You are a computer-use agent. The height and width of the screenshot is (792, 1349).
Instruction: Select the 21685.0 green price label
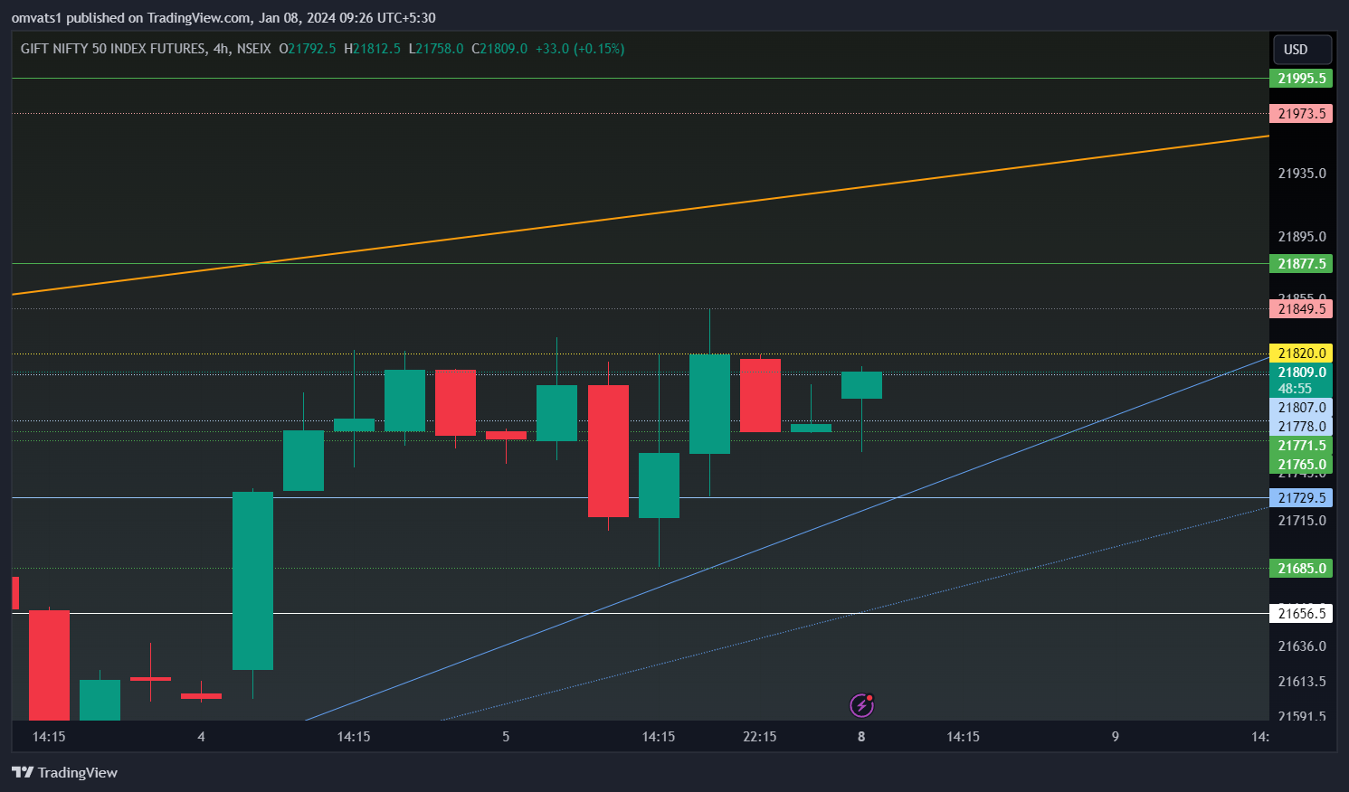coord(1301,569)
